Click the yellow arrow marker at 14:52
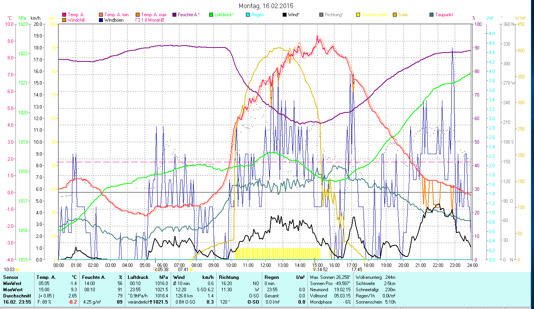The image size is (534, 309). click(x=315, y=270)
